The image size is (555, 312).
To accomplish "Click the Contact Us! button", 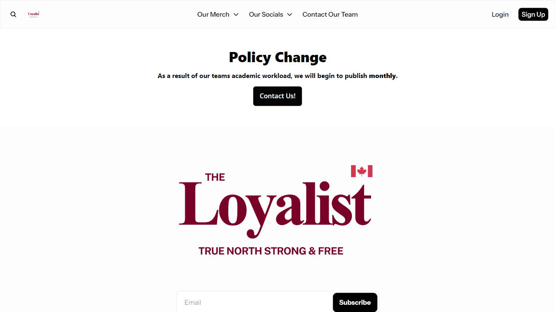I will (x=277, y=96).
